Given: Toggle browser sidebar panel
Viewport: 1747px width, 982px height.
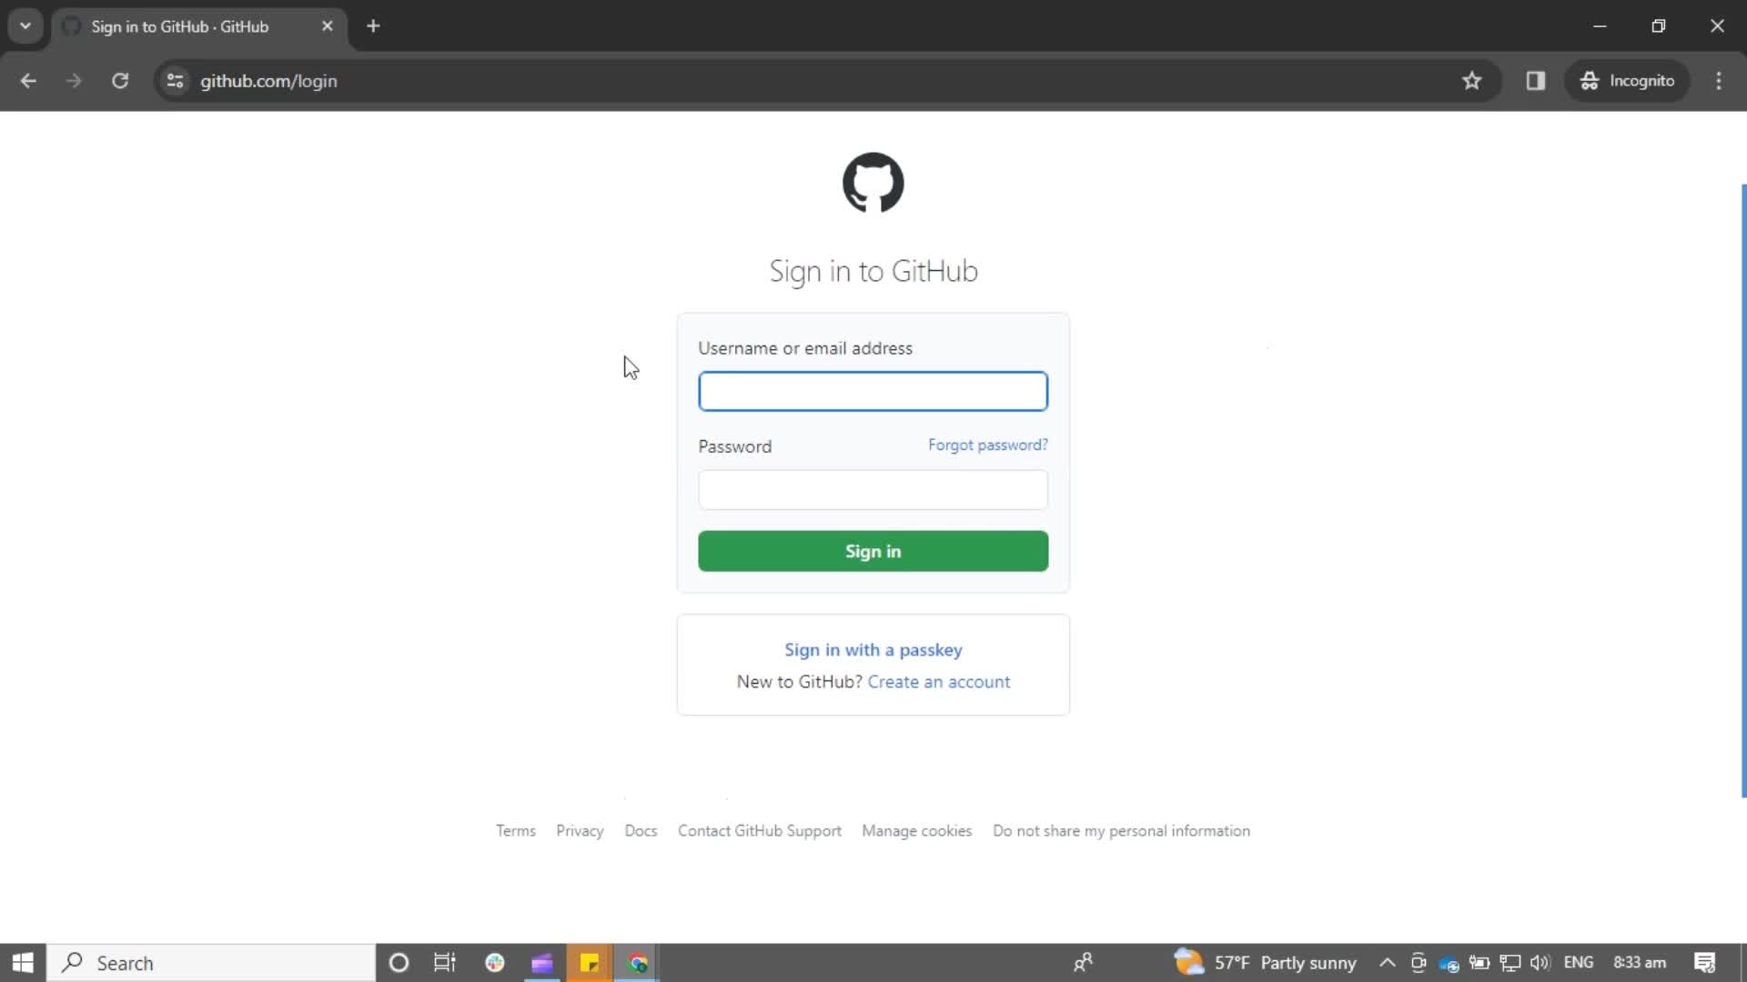Looking at the screenshot, I should [1537, 80].
